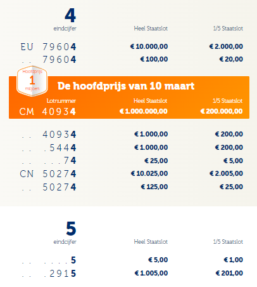Click the € 200.000,00 one-fifth prize amount
Image resolution: width=257 pixels, height=287 pixels.
(x=222, y=111)
